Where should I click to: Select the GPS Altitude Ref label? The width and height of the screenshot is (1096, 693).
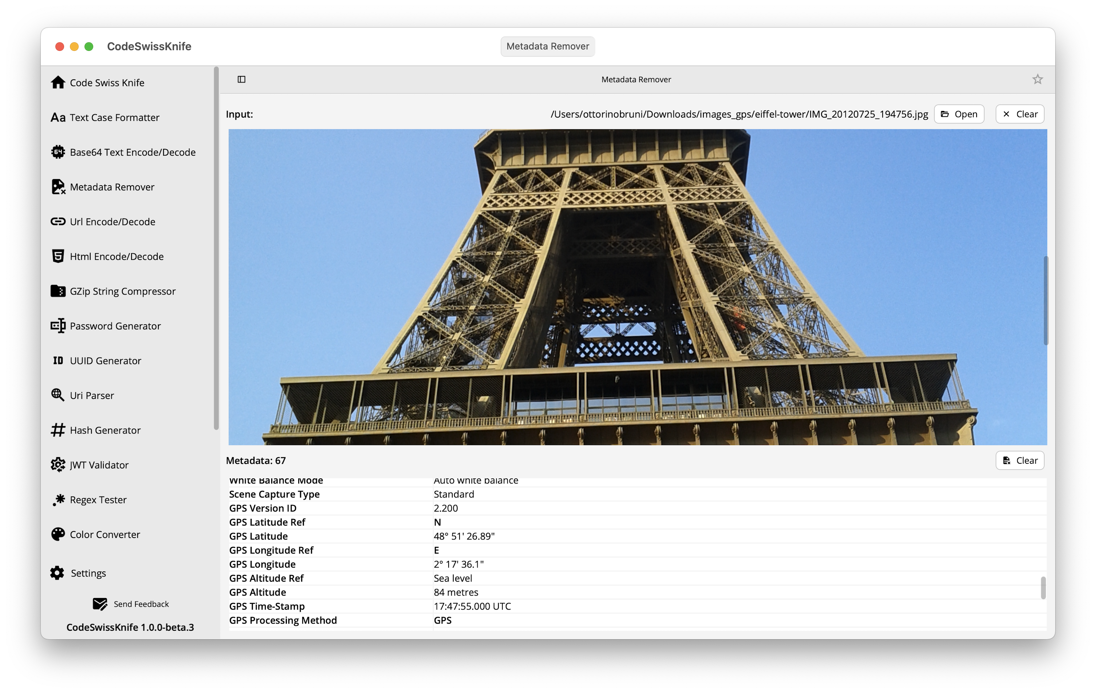pos(266,578)
